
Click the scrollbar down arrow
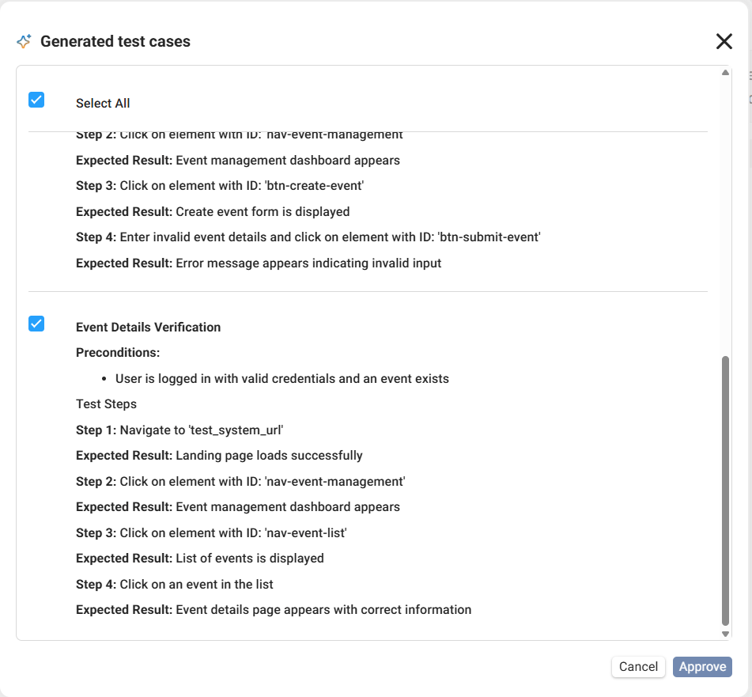click(x=725, y=634)
